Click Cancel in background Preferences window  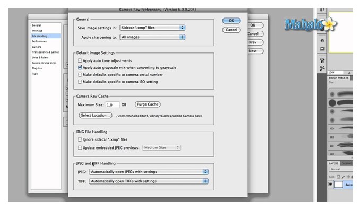point(255,34)
